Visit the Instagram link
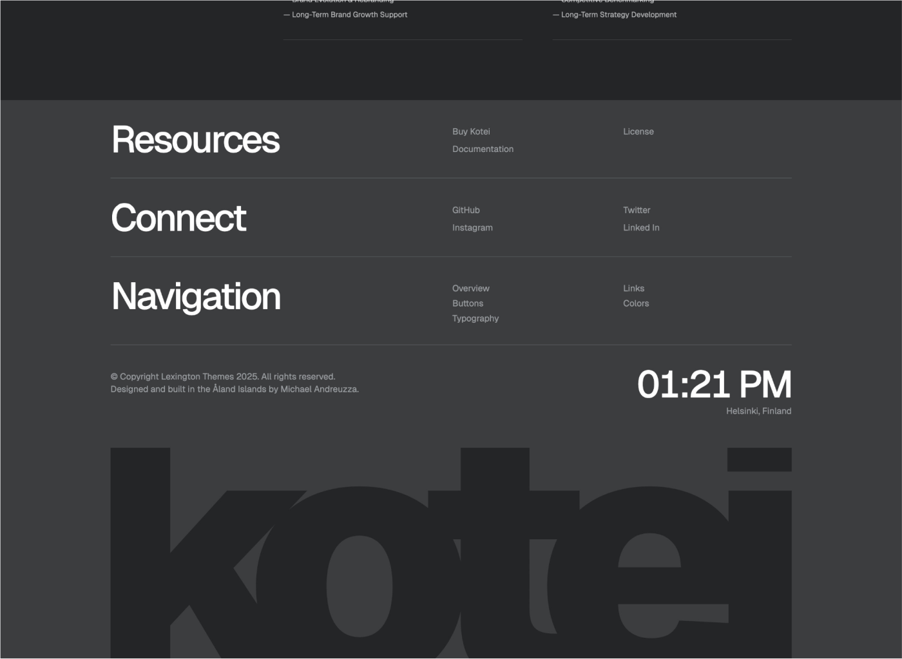Viewport: 902px width, 659px height. coord(472,227)
